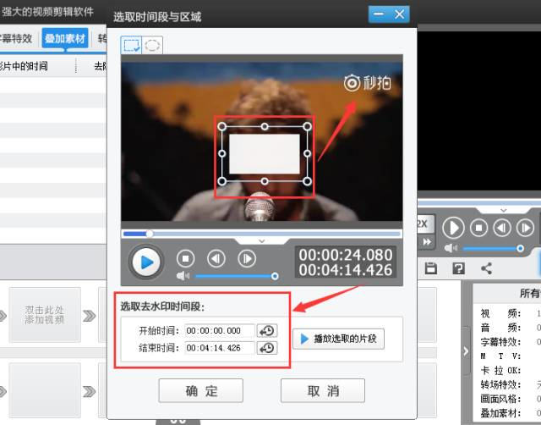541x425 pixels.
Task: Adjust the dialog volume slider
Action: coord(235,276)
